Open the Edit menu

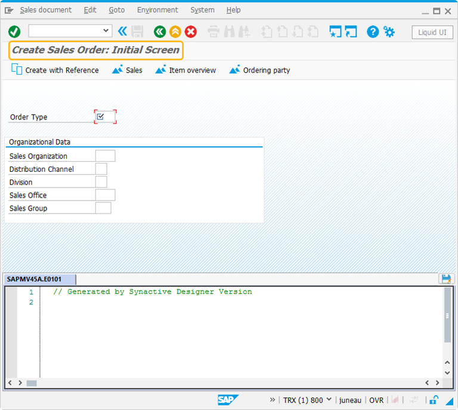90,10
